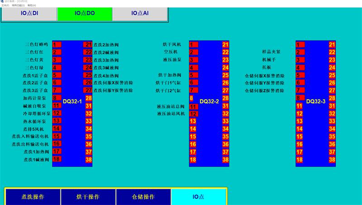
Task: Toggle the 三色灯绿 output 4
Action: (57, 67)
